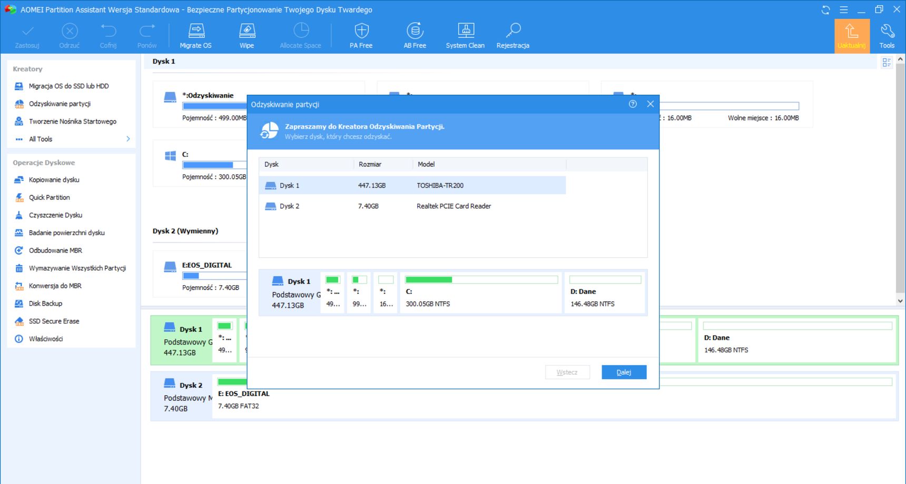Image resolution: width=906 pixels, height=484 pixels.
Task: Click the Wstecz (back) button
Action: (567, 372)
